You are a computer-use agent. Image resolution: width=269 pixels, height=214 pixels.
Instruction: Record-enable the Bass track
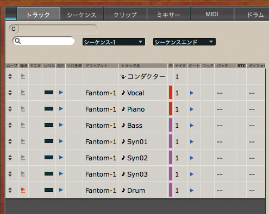pyautogui.click(x=23, y=125)
